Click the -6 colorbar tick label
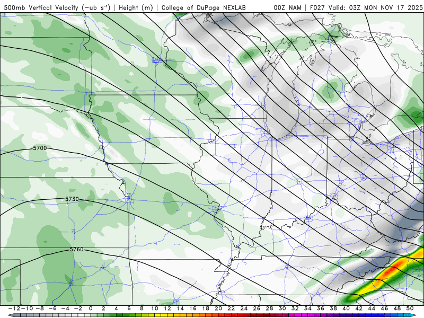Viewport: 424px width, 318px height. [52, 308]
